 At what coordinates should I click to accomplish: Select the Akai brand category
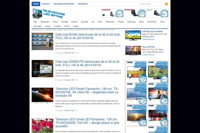click(x=35, y=22)
